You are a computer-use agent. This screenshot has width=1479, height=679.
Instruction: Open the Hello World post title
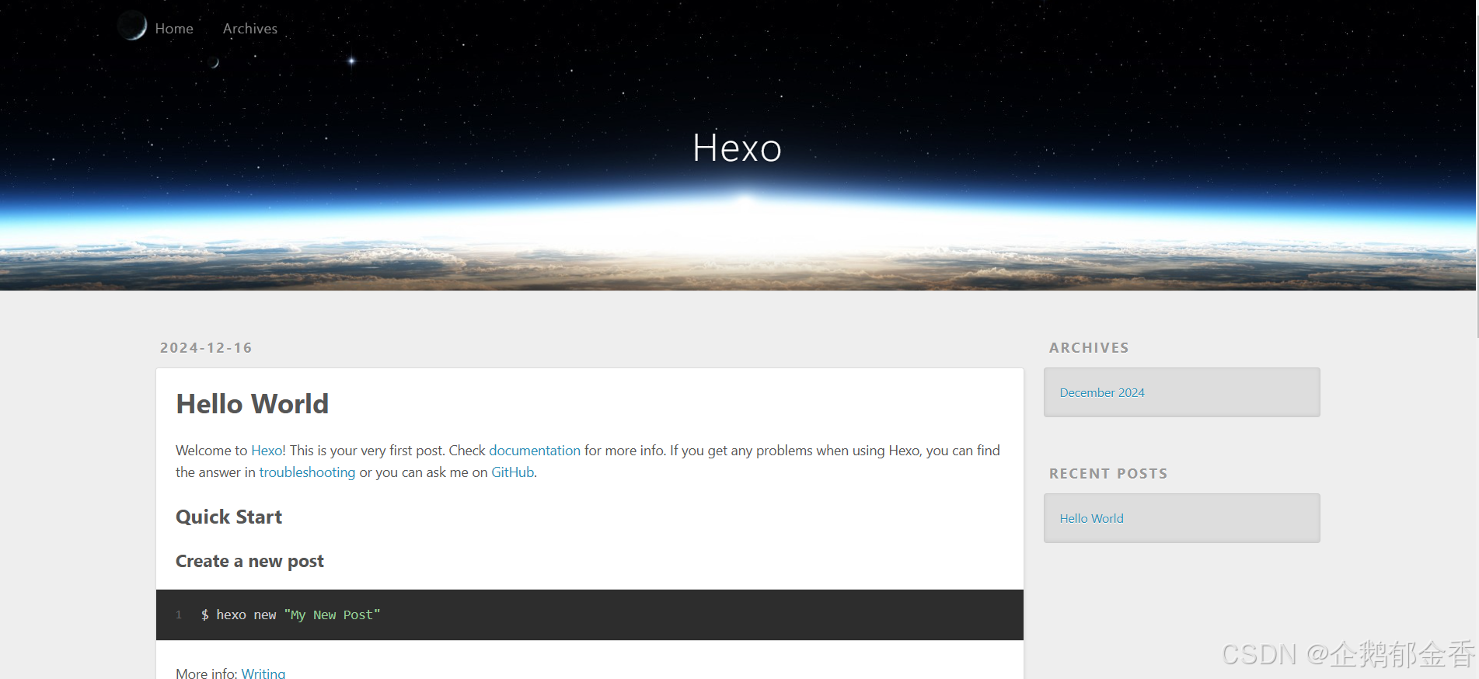(253, 404)
